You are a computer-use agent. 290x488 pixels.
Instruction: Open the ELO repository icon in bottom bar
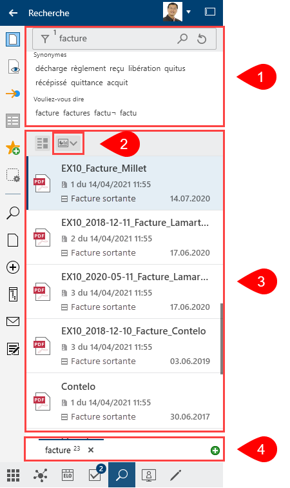point(68,475)
